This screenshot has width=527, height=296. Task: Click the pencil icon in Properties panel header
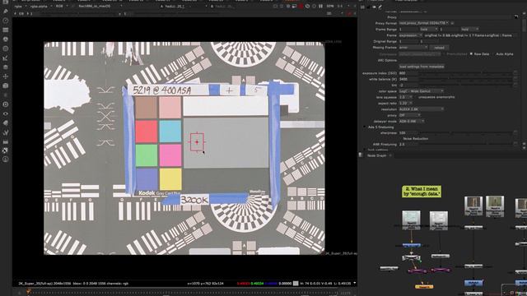coord(380,7)
